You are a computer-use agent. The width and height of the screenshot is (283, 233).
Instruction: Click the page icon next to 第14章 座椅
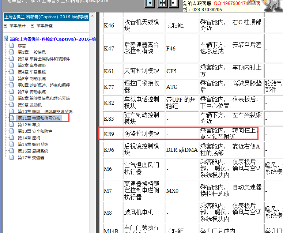[x=12, y=138]
